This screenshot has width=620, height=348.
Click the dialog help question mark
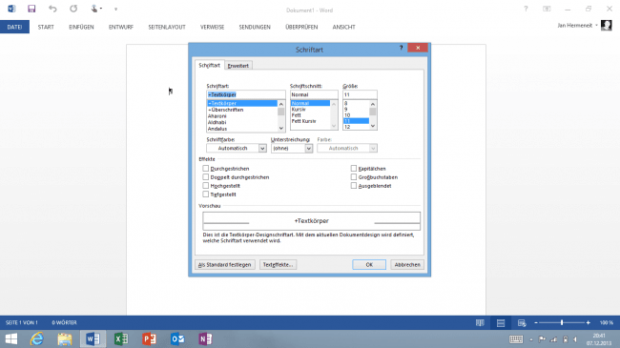coord(401,48)
